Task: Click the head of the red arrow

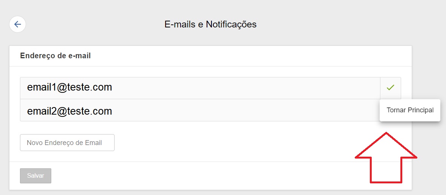Action: click(x=386, y=147)
